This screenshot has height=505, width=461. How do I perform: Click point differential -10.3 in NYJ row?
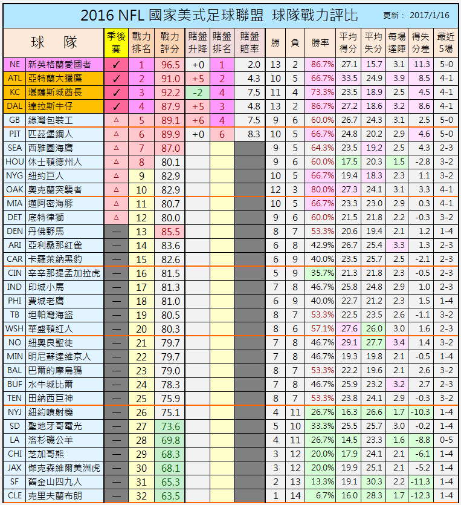pos(421,412)
